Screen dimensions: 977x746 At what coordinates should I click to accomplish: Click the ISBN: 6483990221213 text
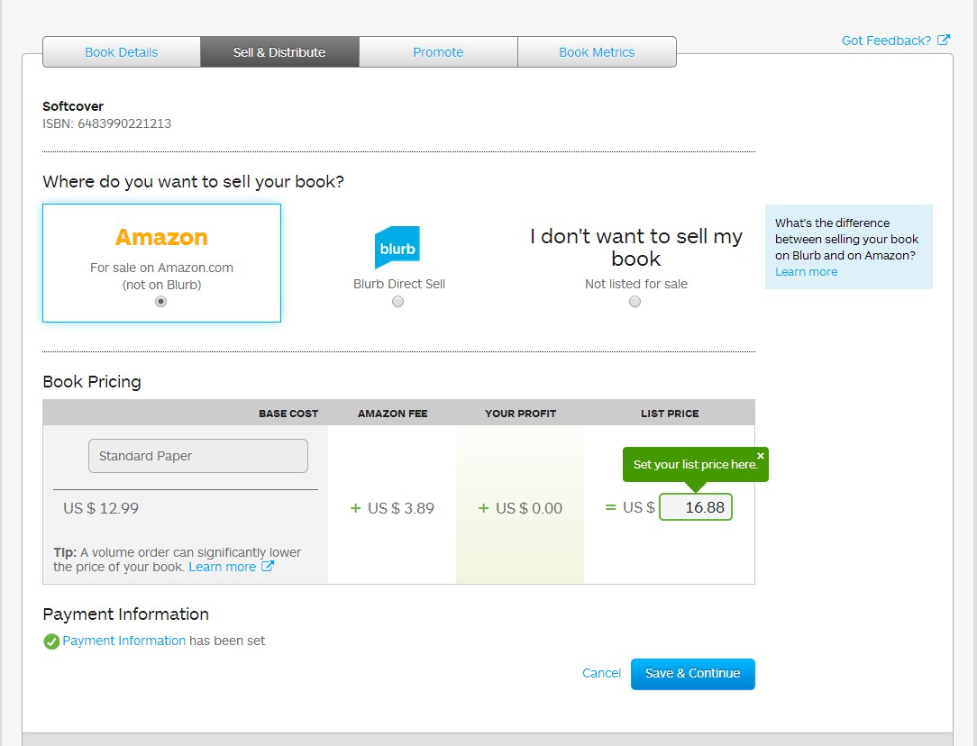click(106, 123)
